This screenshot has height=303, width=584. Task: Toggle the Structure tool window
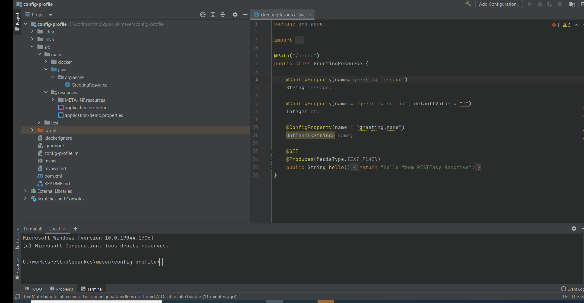[x=17, y=238]
